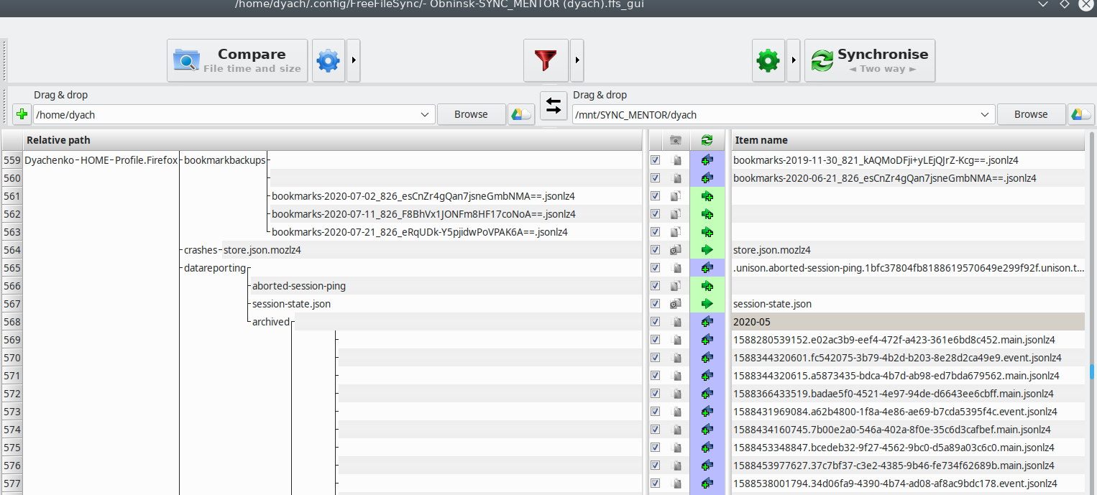1097x495 pixels.
Task: Click the Compare button
Action: coord(237,60)
